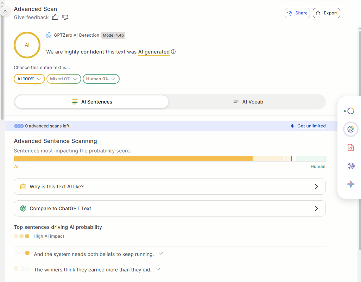Click 'Chance this entire text is...' text
This screenshot has width=361, height=282.
point(42,68)
